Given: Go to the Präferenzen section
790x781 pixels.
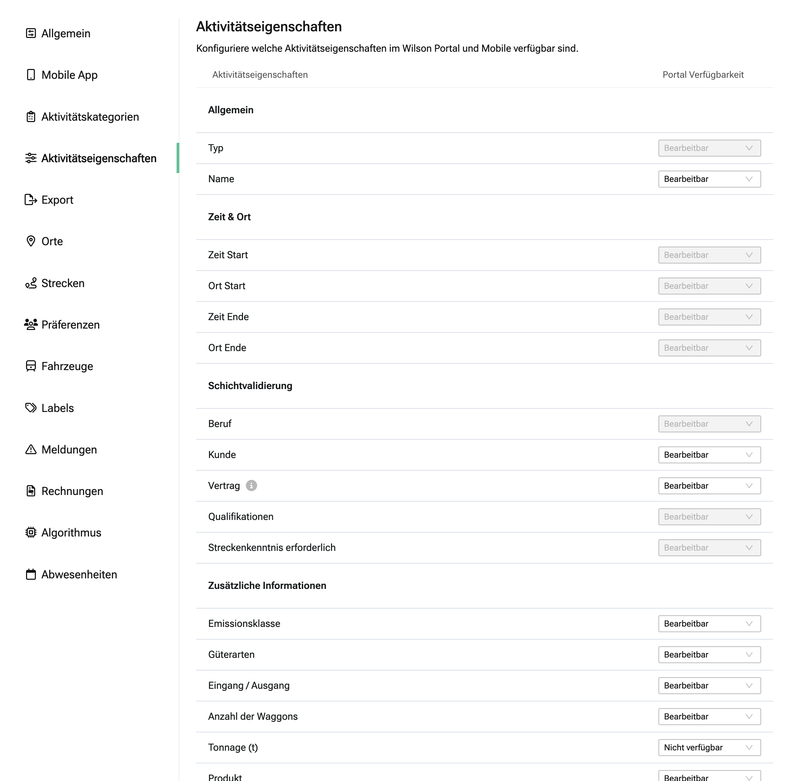Looking at the screenshot, I should click(70, 325).
